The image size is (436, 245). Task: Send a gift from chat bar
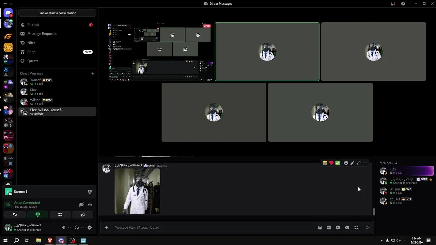pyautogui.click(x=320, y=228)
